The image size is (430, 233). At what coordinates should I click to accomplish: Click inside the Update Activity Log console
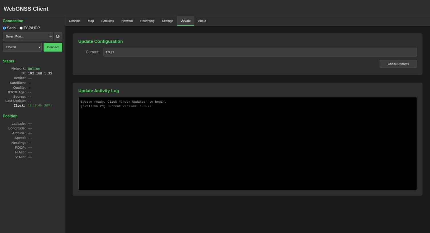coord(247,143)
